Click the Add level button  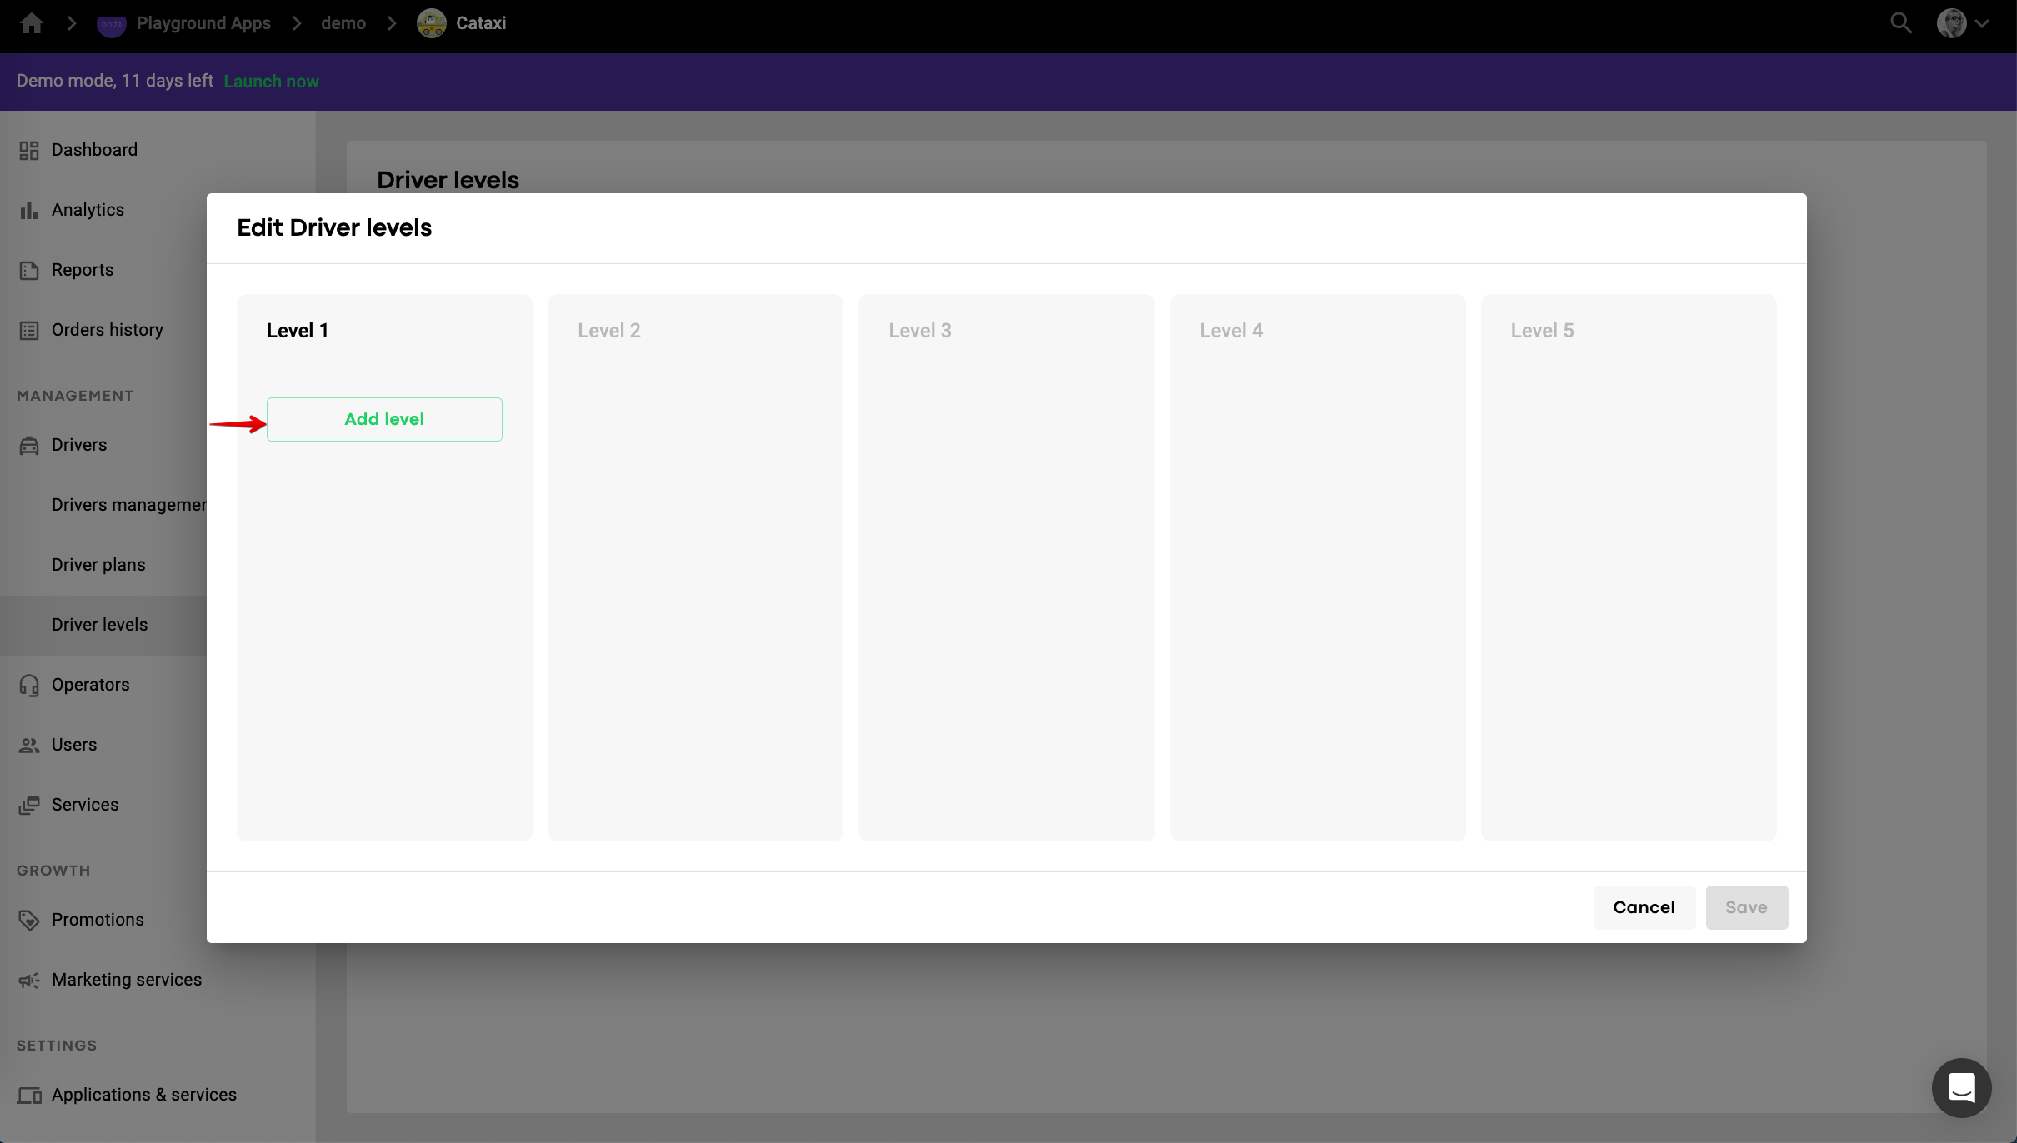pyautogui.click(x=384, y=419)
